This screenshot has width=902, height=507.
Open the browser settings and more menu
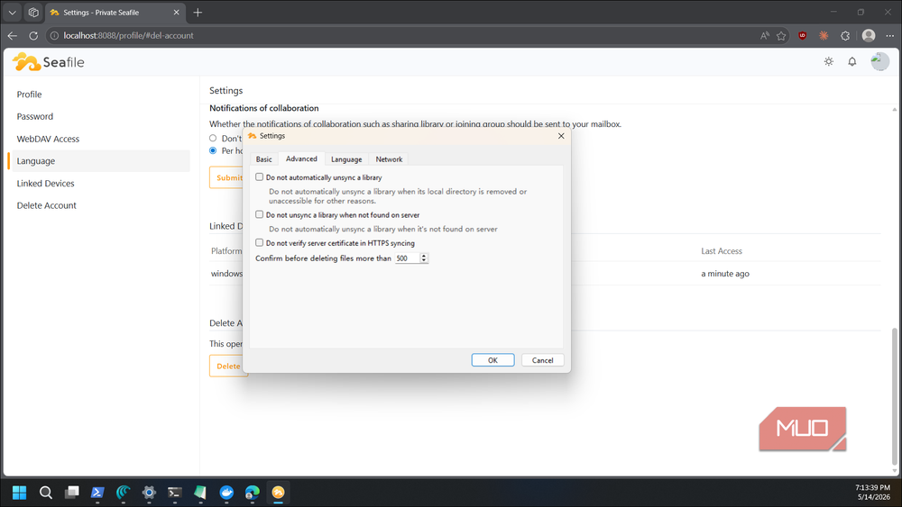click(x=889, y=36)
